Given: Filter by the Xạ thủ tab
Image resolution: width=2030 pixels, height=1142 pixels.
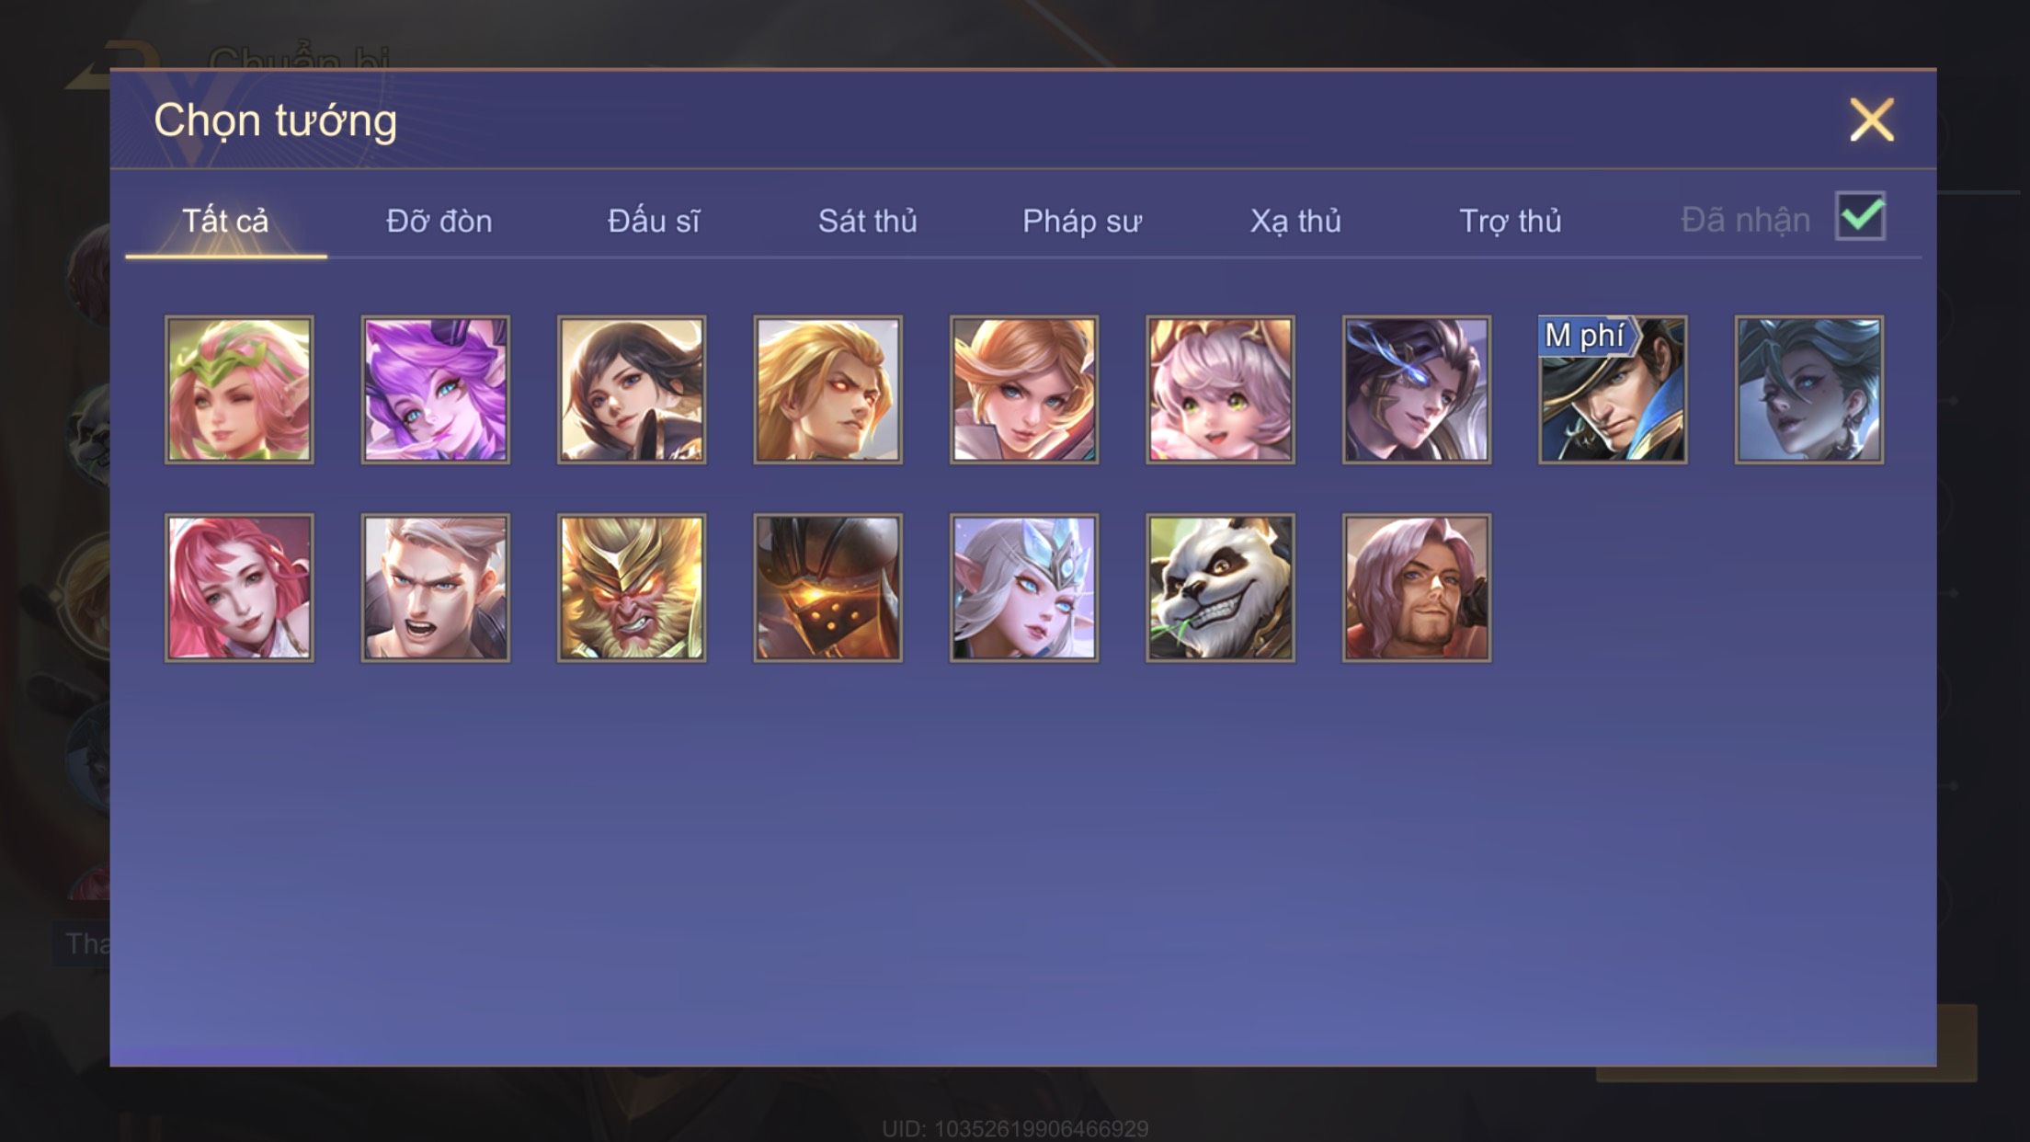Looking at the screenshot, I should [x=1295, y=222].
